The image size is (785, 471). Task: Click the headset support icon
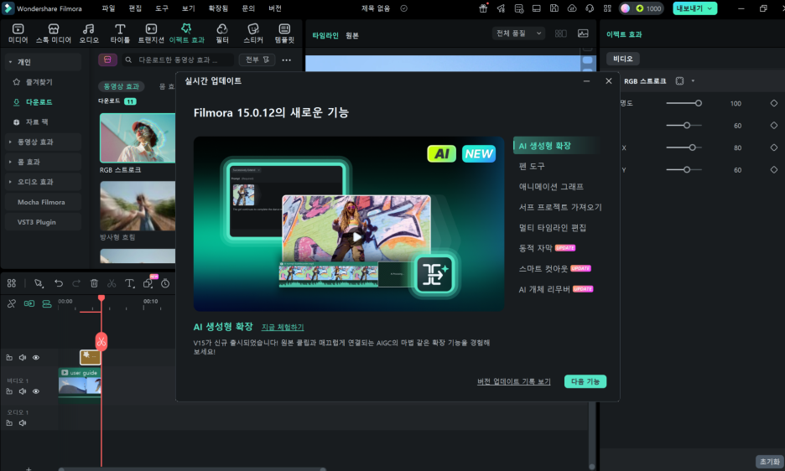tap(590, 8)
